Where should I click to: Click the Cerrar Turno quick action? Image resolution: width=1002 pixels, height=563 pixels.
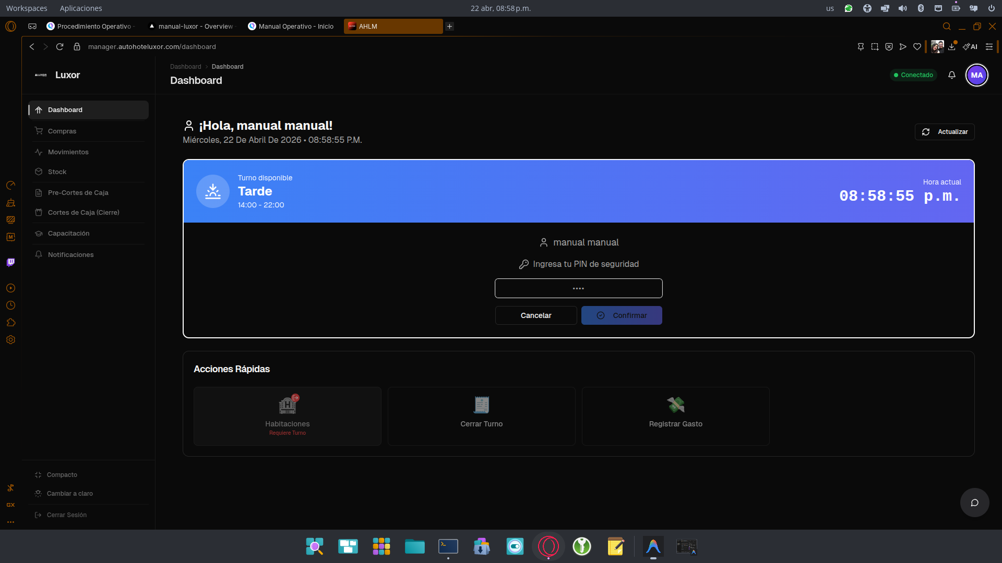tap(482, 416)
